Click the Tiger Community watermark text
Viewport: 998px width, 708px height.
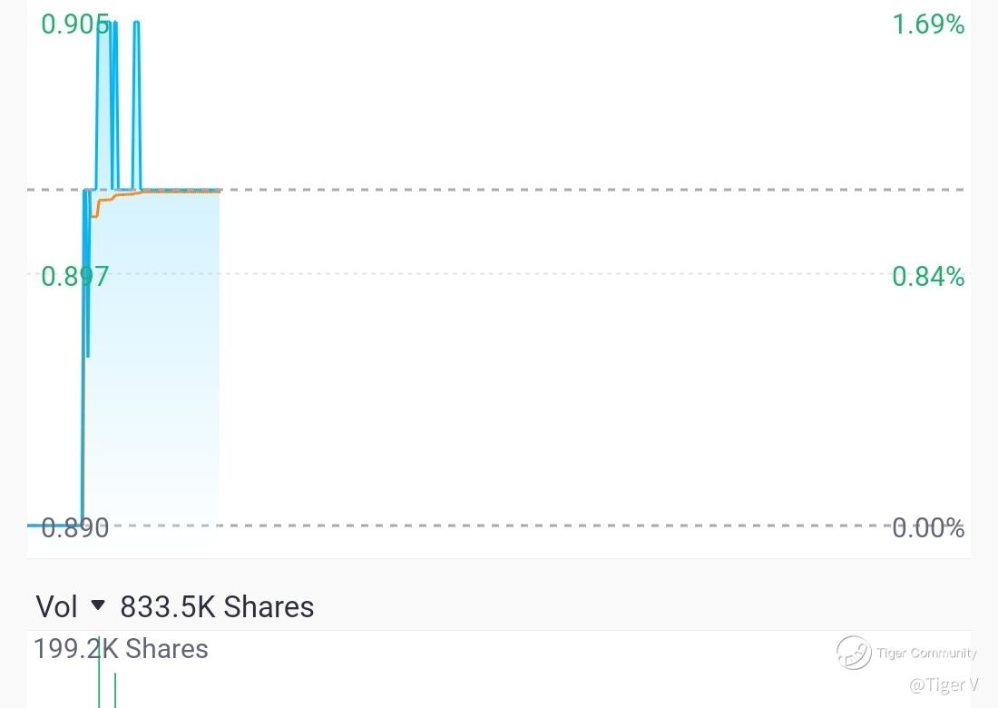[x=926, y=653]
